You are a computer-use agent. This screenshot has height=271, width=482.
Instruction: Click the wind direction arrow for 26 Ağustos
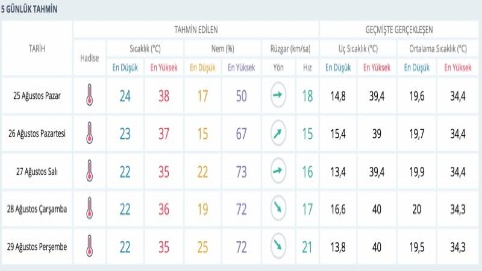278,133
